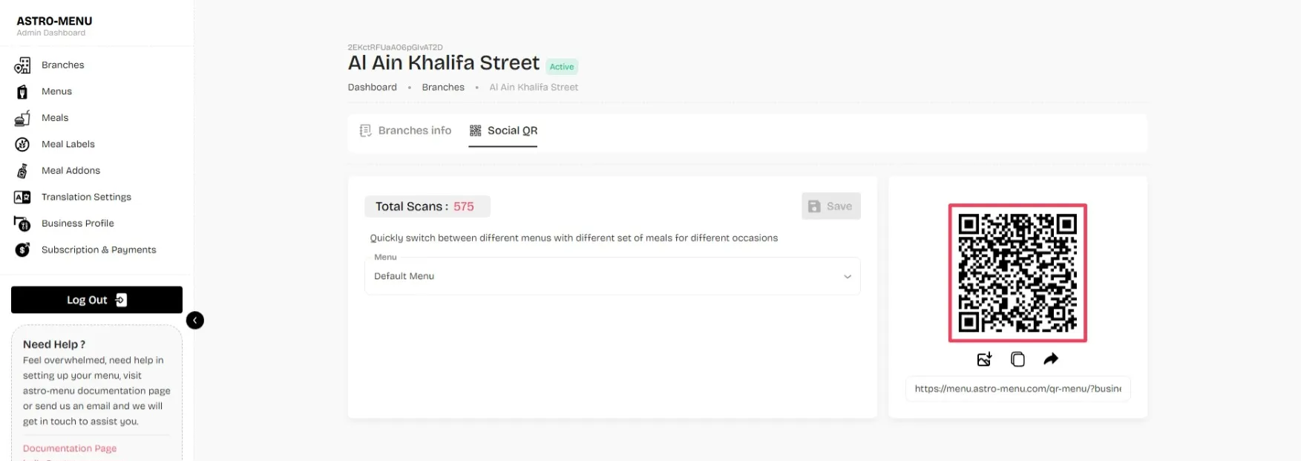Click the Need Help ? heading
The height and width of the screenshot is (461, 1301).
tap(54, 344)
